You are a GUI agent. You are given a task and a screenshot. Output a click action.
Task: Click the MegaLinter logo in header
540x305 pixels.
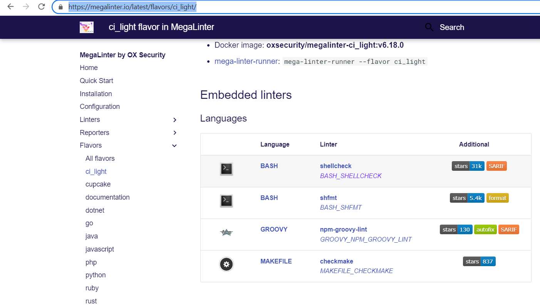pos(87,27)
